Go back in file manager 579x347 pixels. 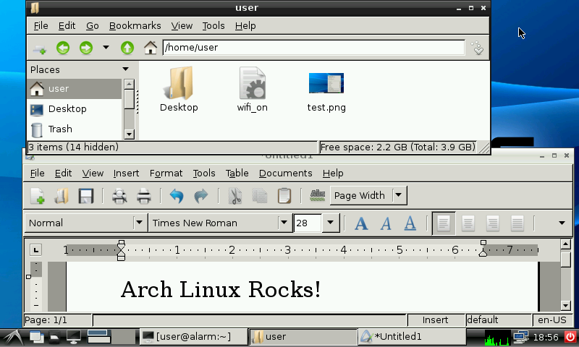click(63, 48)
